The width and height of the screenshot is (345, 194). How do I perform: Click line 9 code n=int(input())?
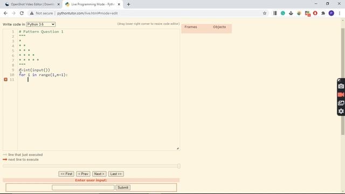click(x=34, y=70)
